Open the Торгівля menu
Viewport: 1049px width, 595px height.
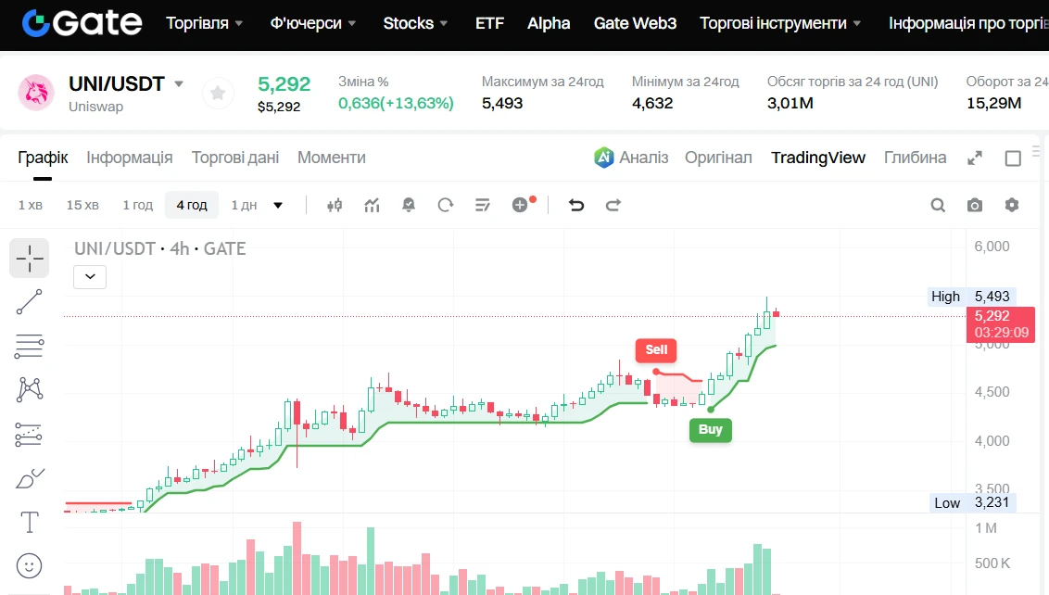[204, 23]
